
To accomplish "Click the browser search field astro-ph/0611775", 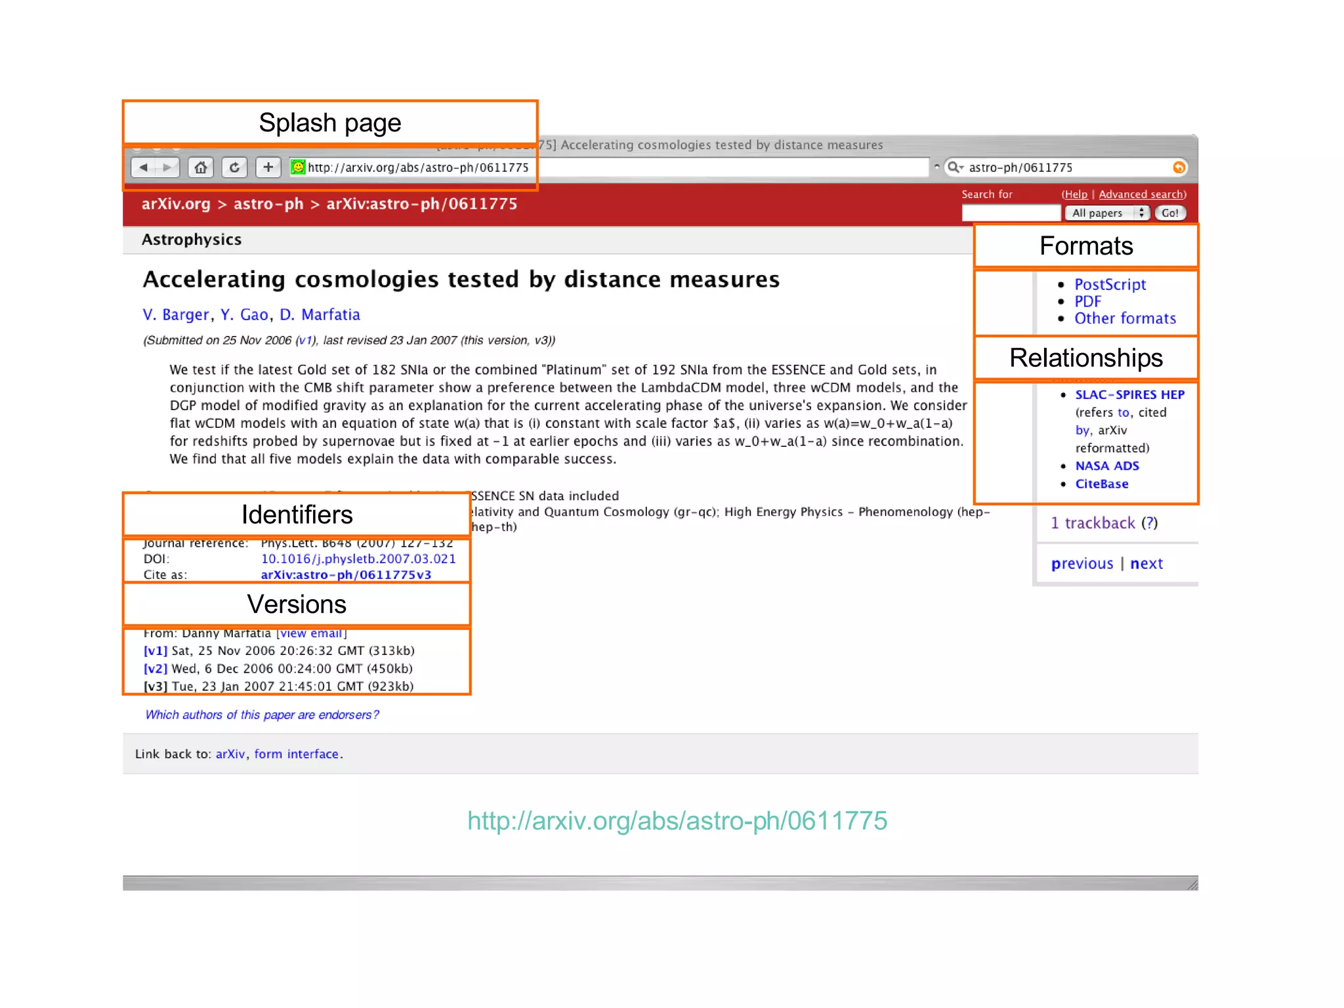I will click(x=1066, y=167).
